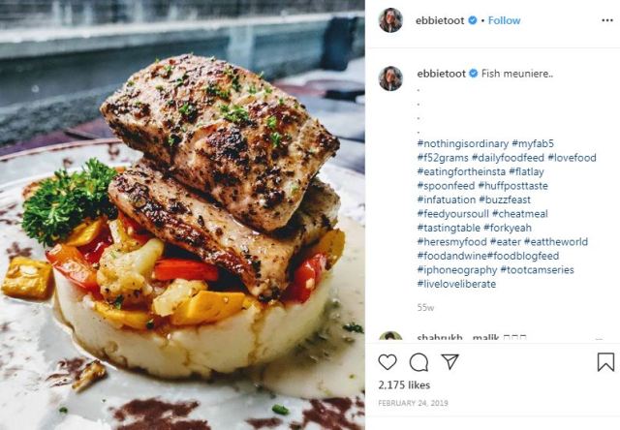This screenshot has height=430, width=620.
Task: Open the #nothingisordinary hashtag
Action: pyautogui.click(x=463, y=143)
